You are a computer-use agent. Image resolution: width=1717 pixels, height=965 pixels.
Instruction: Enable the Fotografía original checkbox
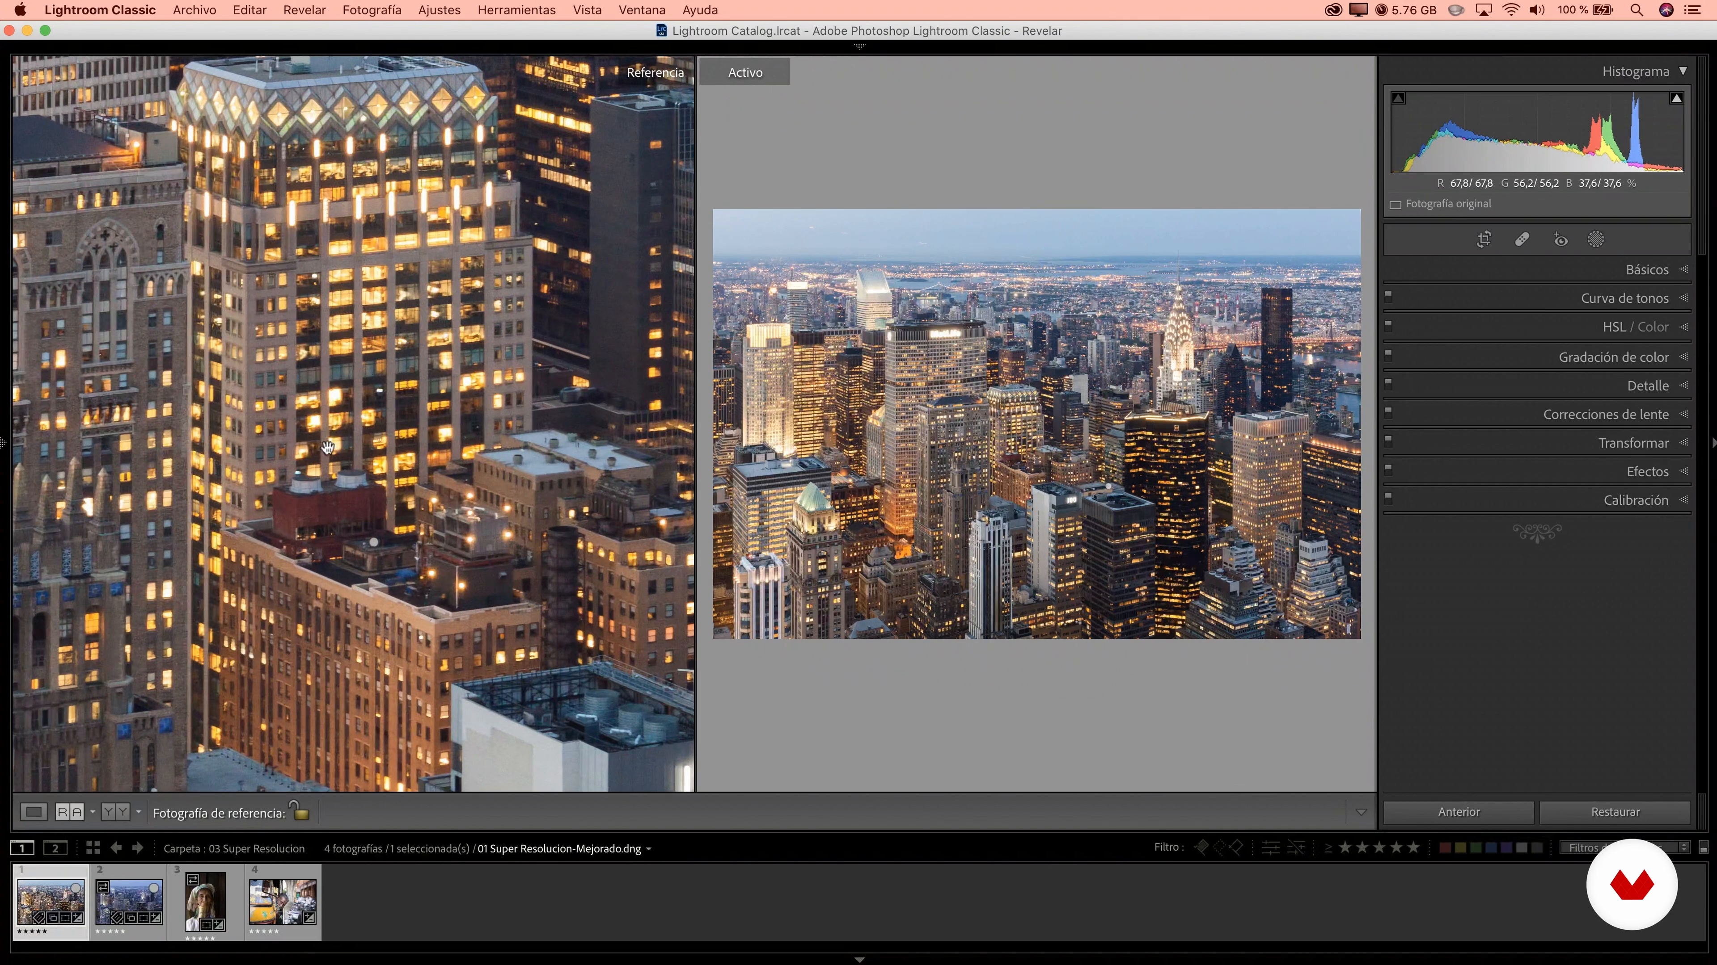pos(1395,205)
